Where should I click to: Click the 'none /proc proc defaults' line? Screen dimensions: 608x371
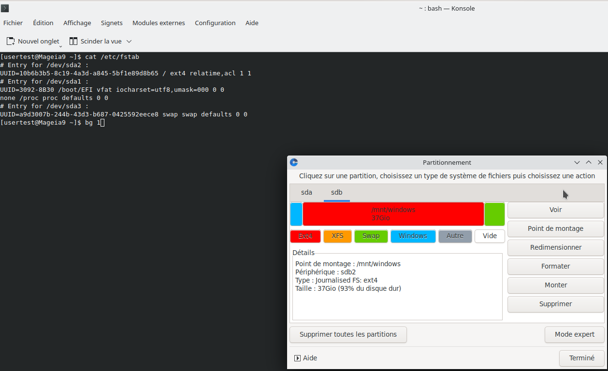[54, 98]
